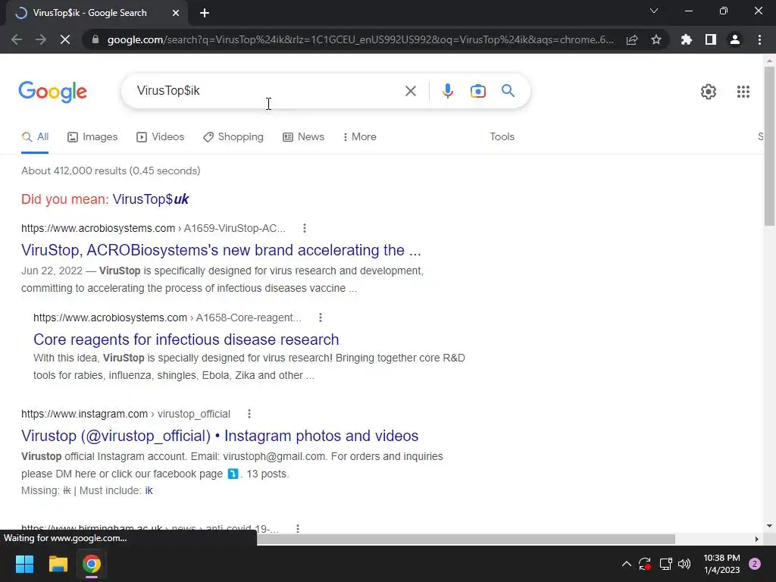Click in the Google search field
This screenshot has height=582, width=776.
coord(268,91)
